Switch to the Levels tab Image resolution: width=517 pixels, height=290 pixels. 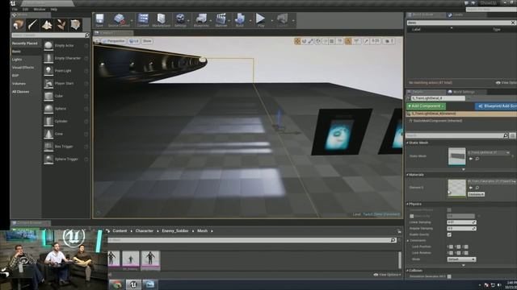coord(458,14)
